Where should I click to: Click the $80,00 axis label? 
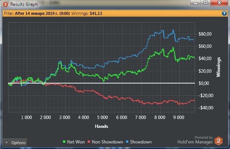[205, 34]
